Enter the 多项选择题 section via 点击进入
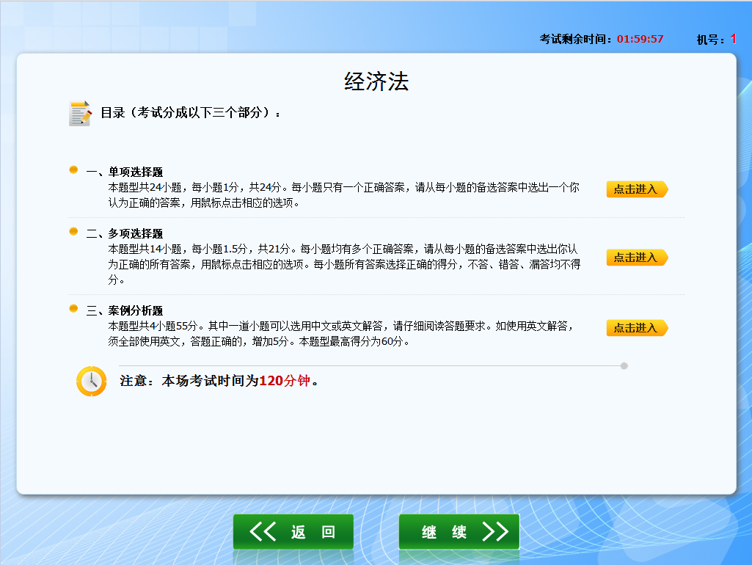 (x=637, y=257)
